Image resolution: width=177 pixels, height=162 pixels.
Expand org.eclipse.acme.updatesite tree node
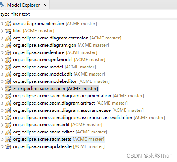[2, 146]
